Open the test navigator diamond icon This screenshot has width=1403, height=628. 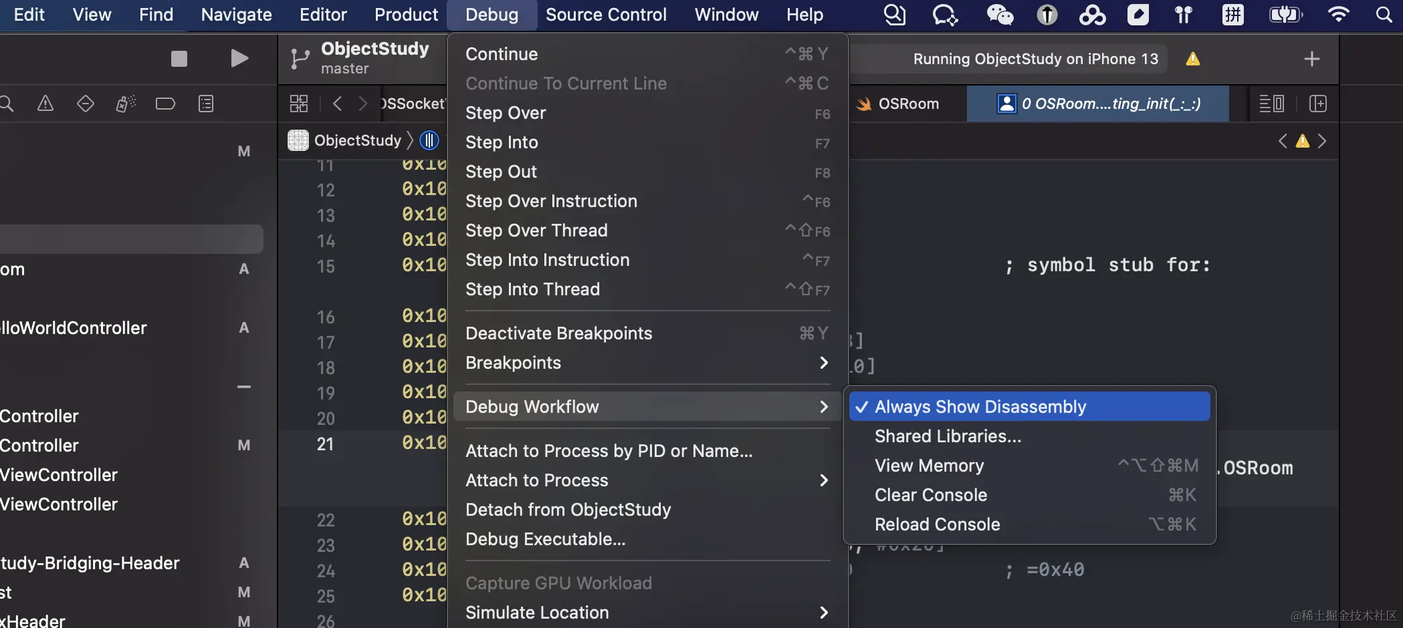pos(86,104)
